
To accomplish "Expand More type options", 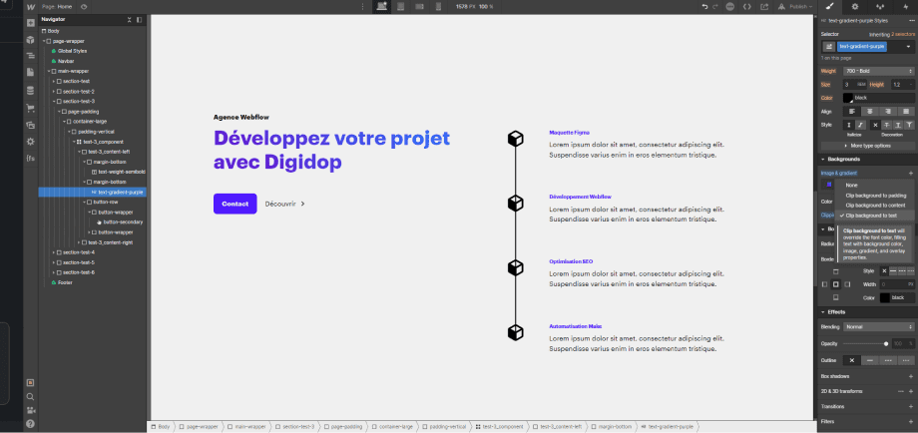I will click(868, 145).
